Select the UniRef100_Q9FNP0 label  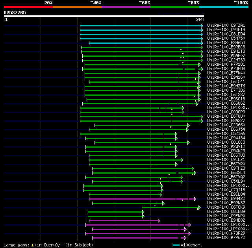click(226, 216)
